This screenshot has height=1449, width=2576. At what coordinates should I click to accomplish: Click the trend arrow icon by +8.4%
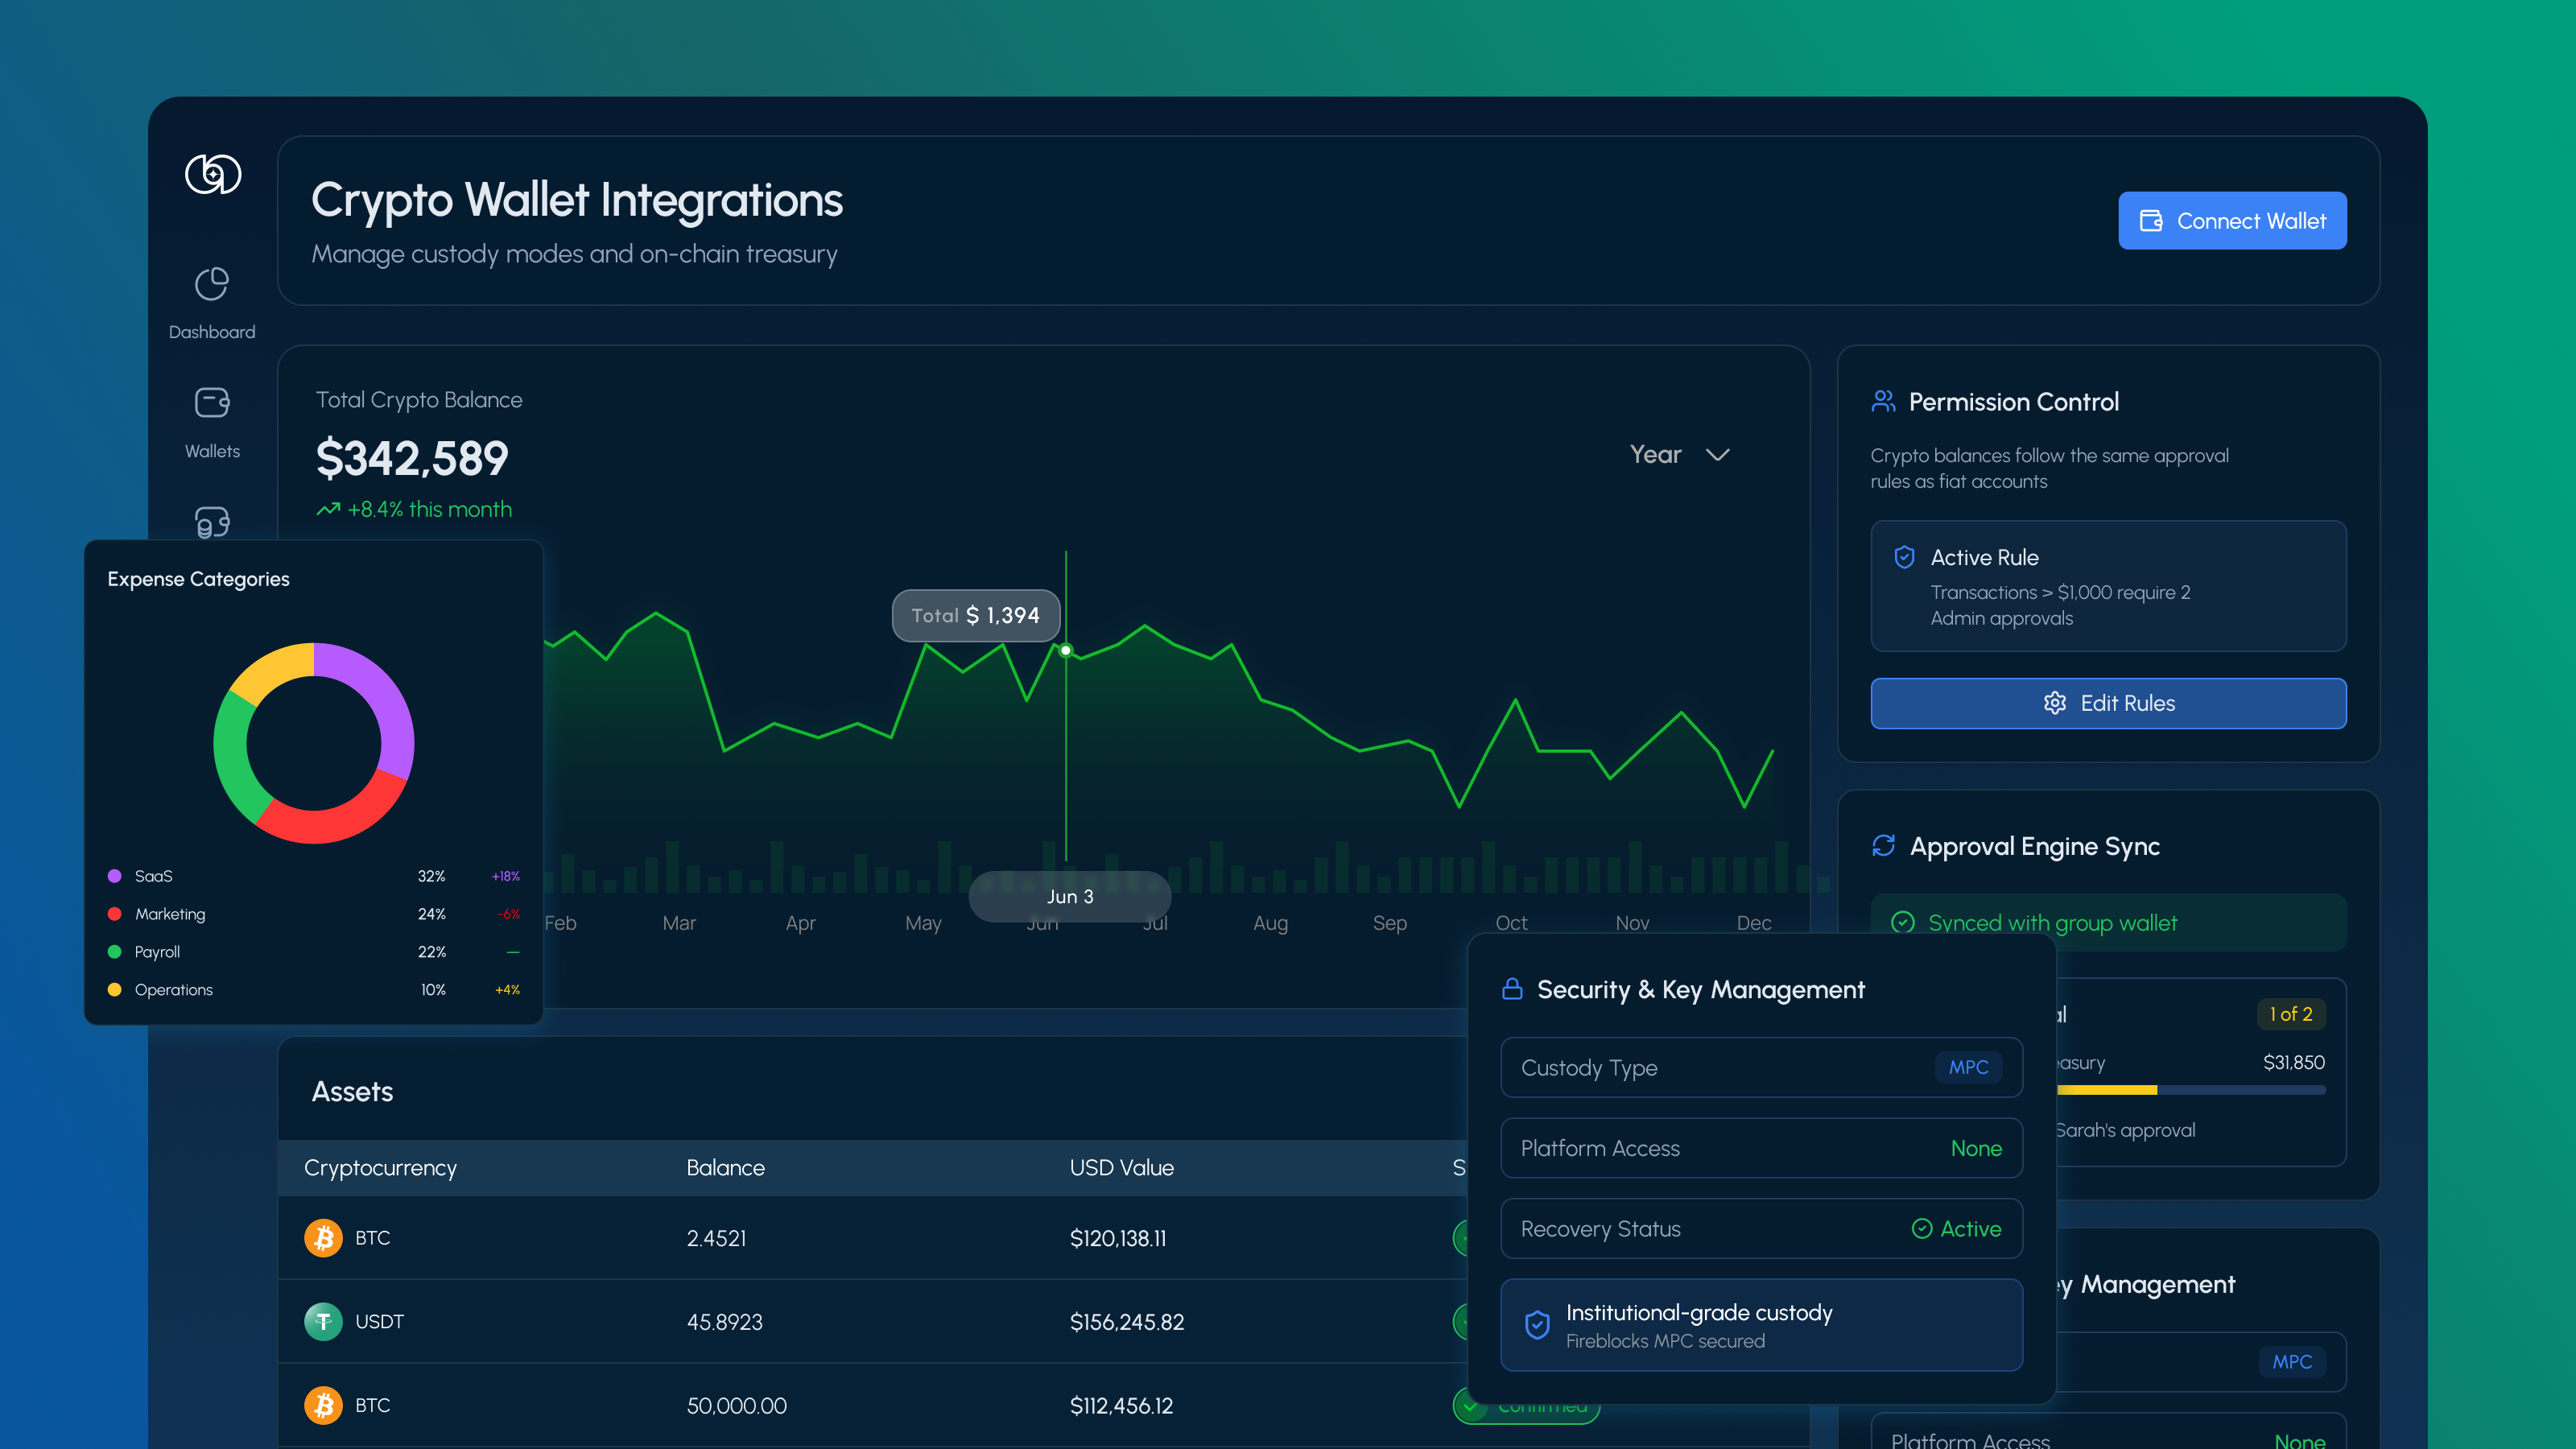[328, 510]
